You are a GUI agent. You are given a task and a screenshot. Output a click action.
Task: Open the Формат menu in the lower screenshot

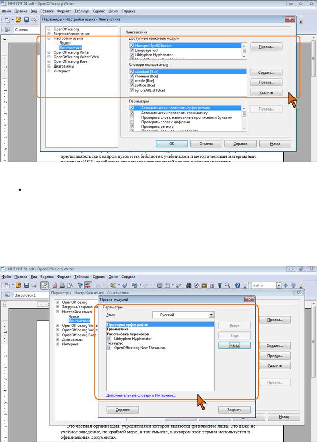point(64,277)
